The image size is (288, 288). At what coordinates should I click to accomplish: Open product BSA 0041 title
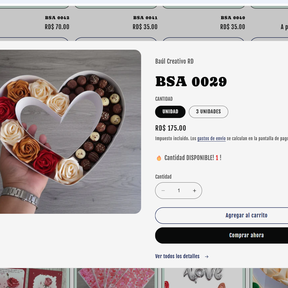click(145, 18)
